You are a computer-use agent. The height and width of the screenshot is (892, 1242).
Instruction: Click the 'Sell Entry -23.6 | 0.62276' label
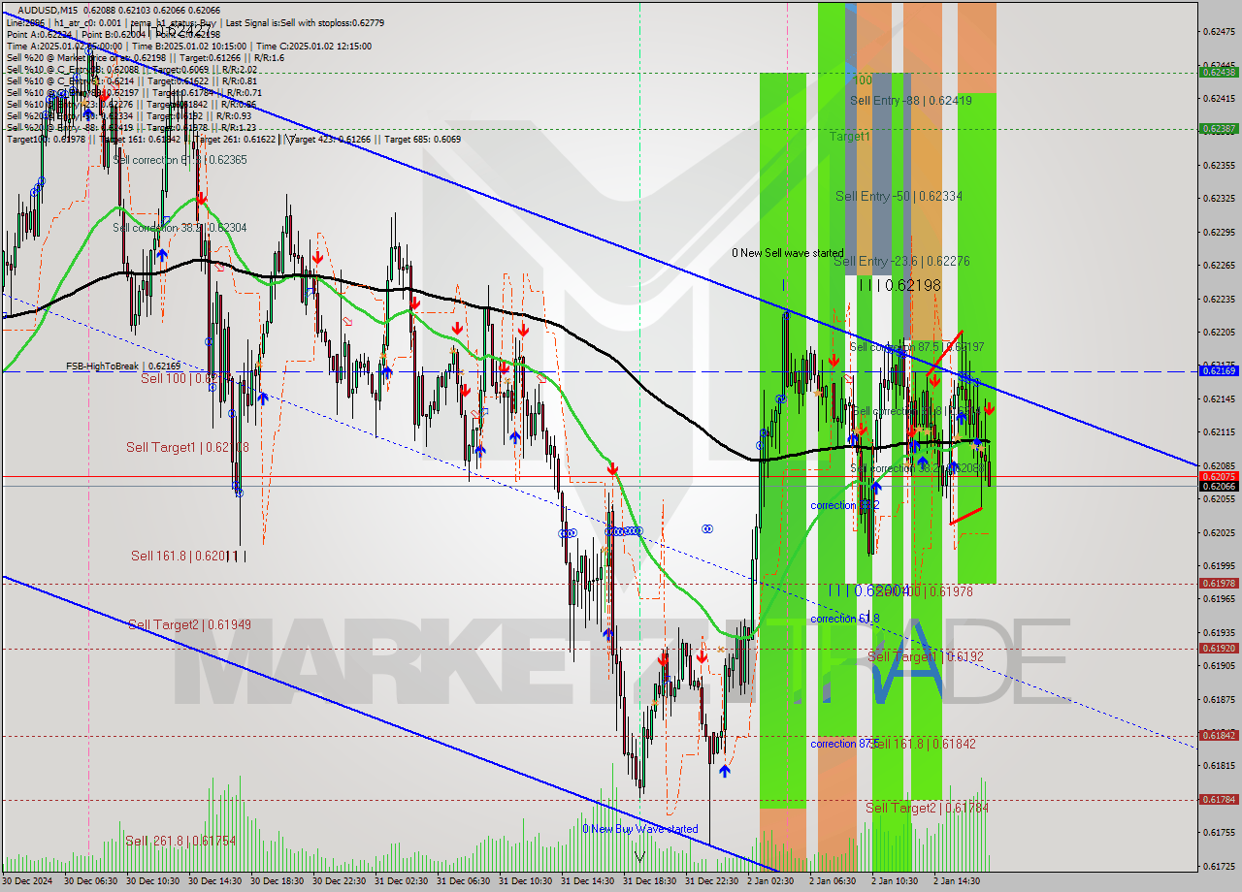tap(901, 261)
